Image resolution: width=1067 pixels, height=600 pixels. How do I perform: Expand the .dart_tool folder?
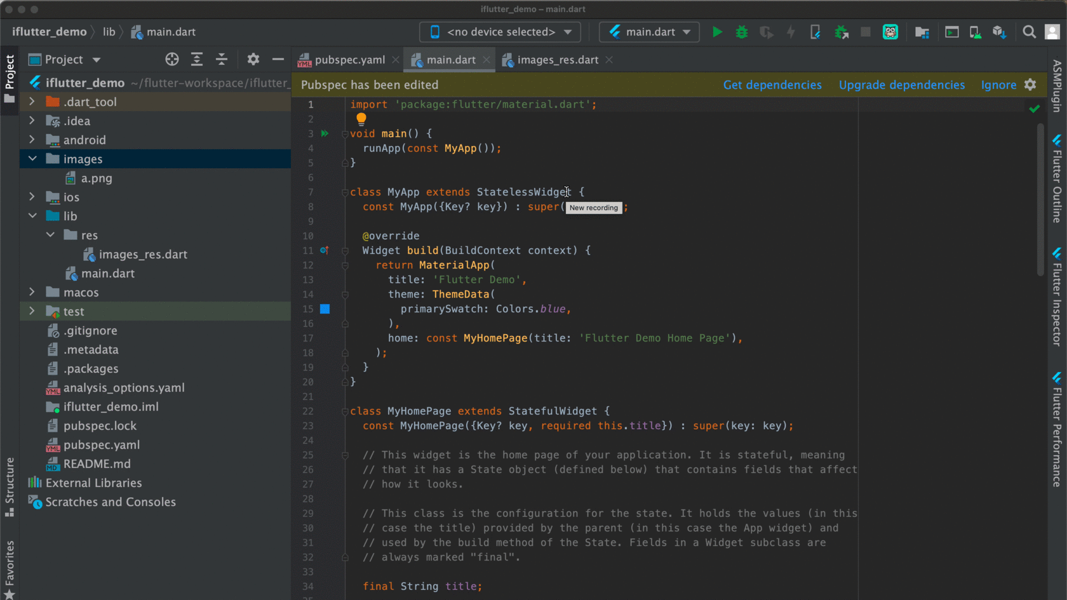click(32, 102)
